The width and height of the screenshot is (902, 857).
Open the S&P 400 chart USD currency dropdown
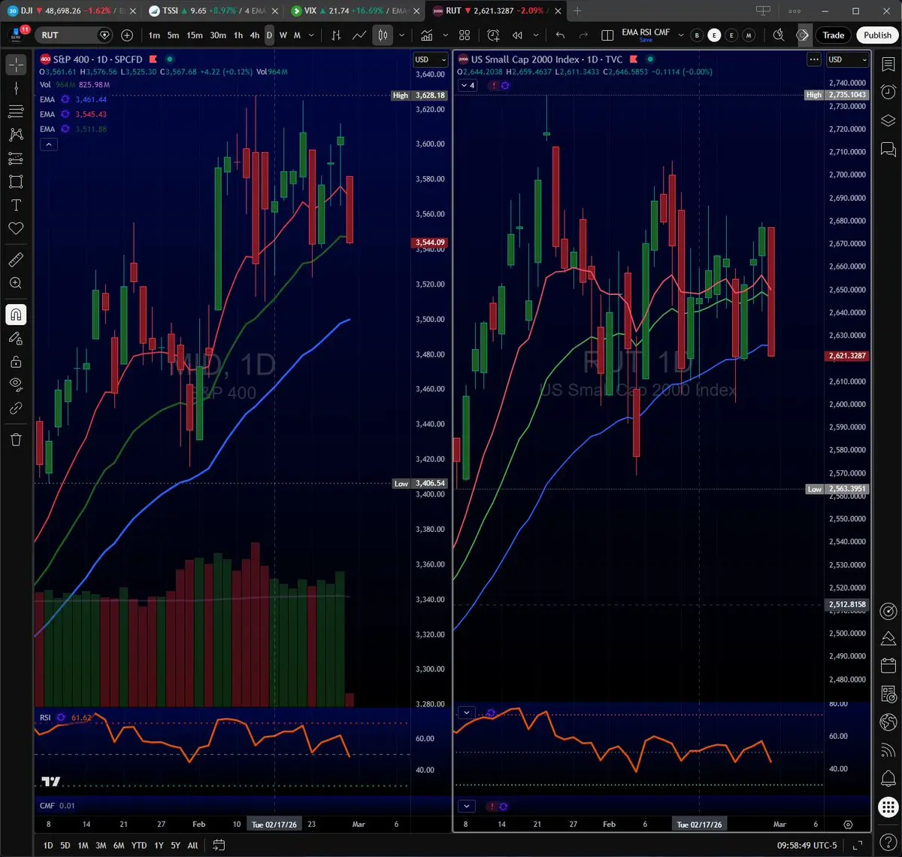point(430,59)
